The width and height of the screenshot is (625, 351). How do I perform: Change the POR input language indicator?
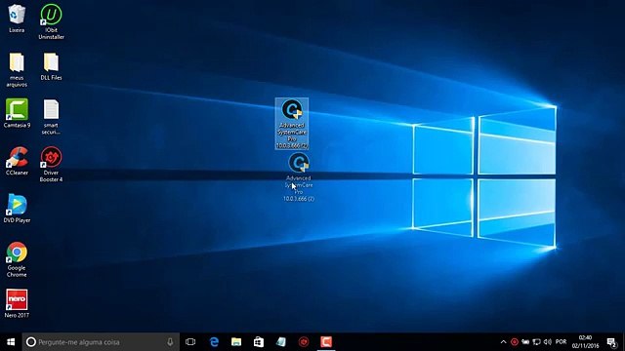point(561,342)
